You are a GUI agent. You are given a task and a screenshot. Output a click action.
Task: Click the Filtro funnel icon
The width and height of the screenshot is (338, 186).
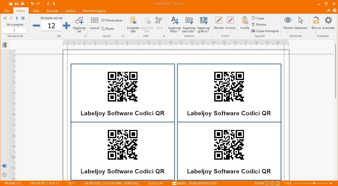click(159, 21)
